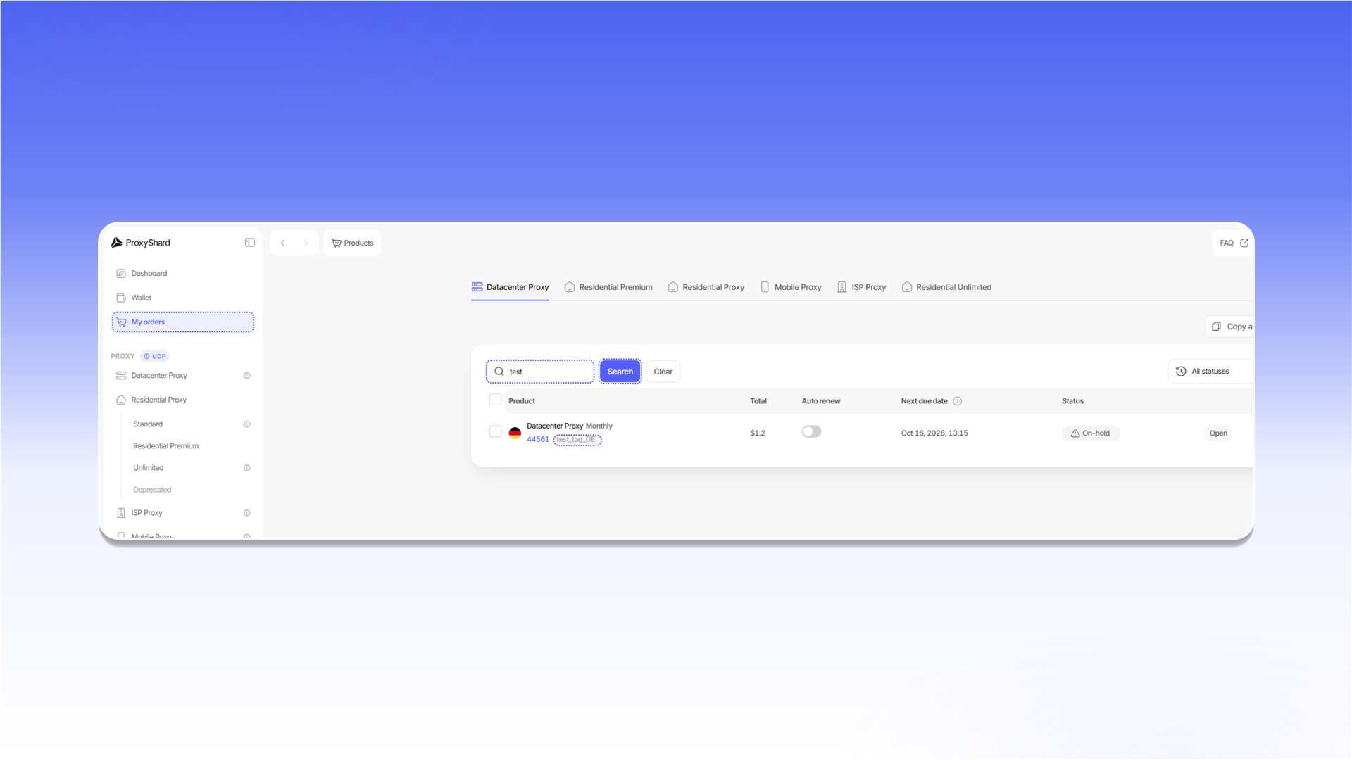Open the All statuses filter dropdown
Image resolution: width=1352 pixels, height=760 pixels.
point(1210,372)
